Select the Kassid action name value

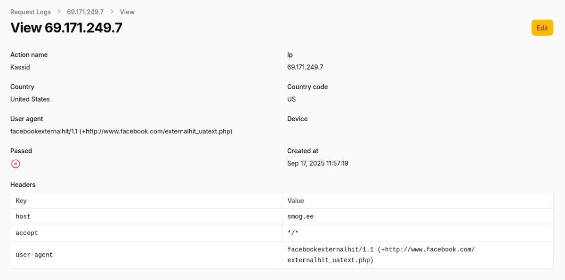point(20,67)
